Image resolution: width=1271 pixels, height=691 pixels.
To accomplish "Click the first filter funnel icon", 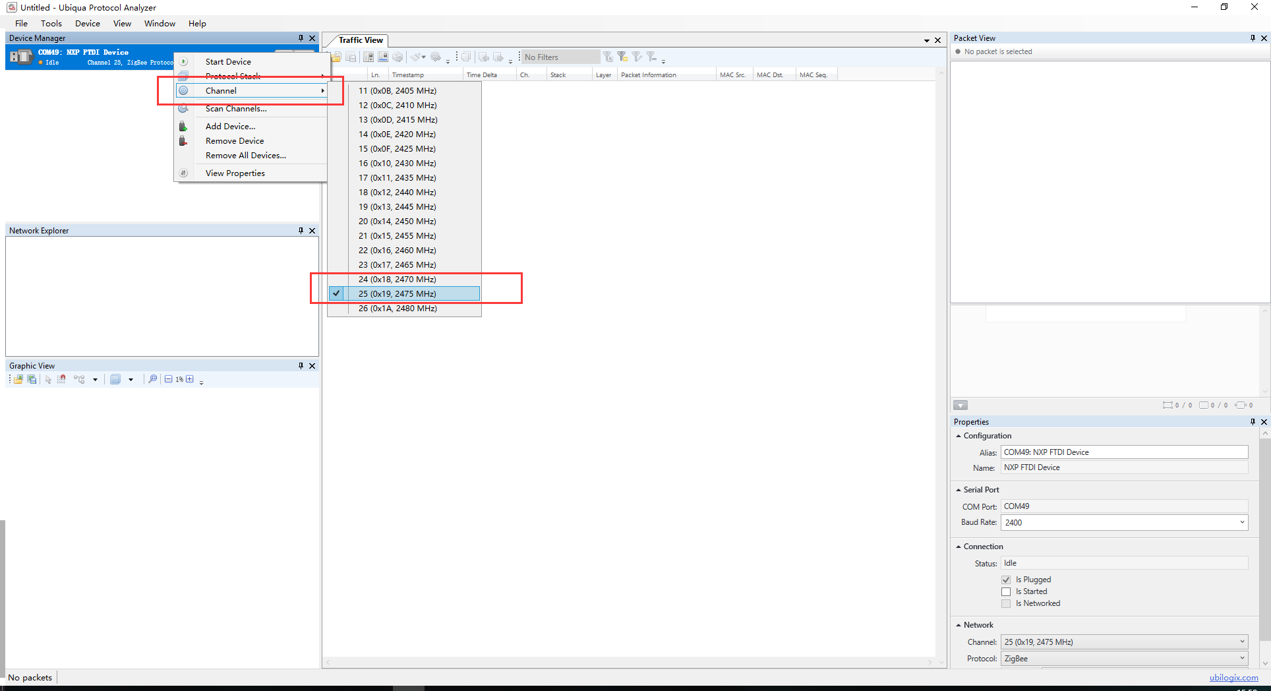I will pos(608,57).
